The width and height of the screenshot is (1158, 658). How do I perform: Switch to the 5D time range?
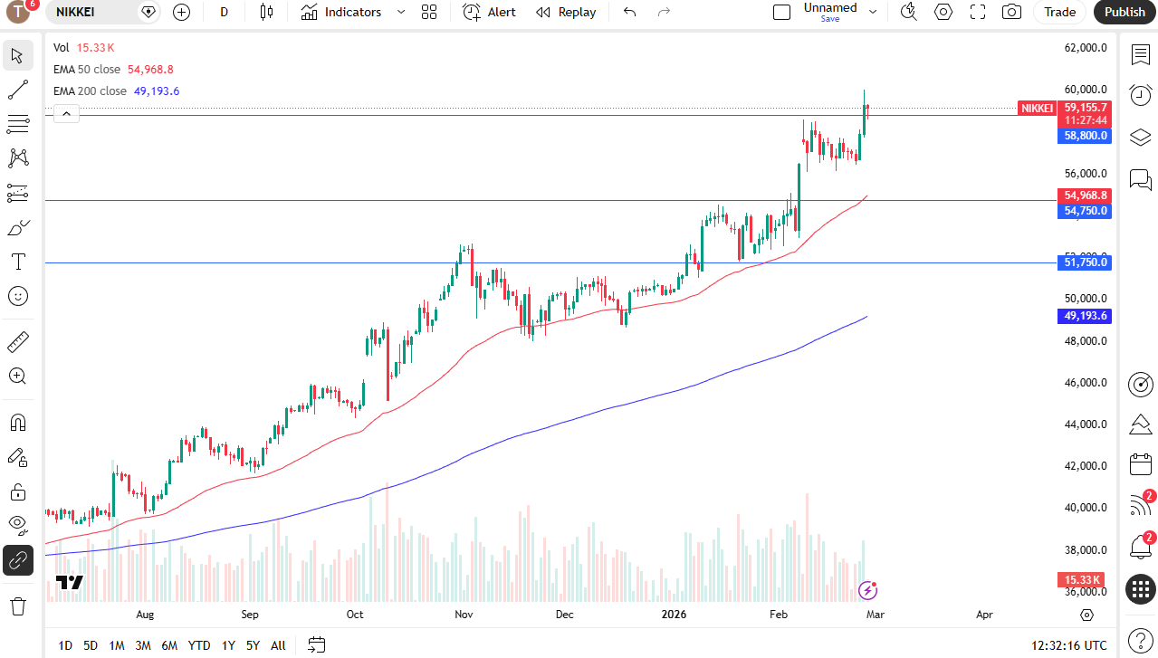click(x=91, y=645)
